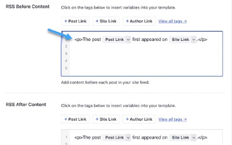Click the RSS After Content editor text line

(88, 137)
